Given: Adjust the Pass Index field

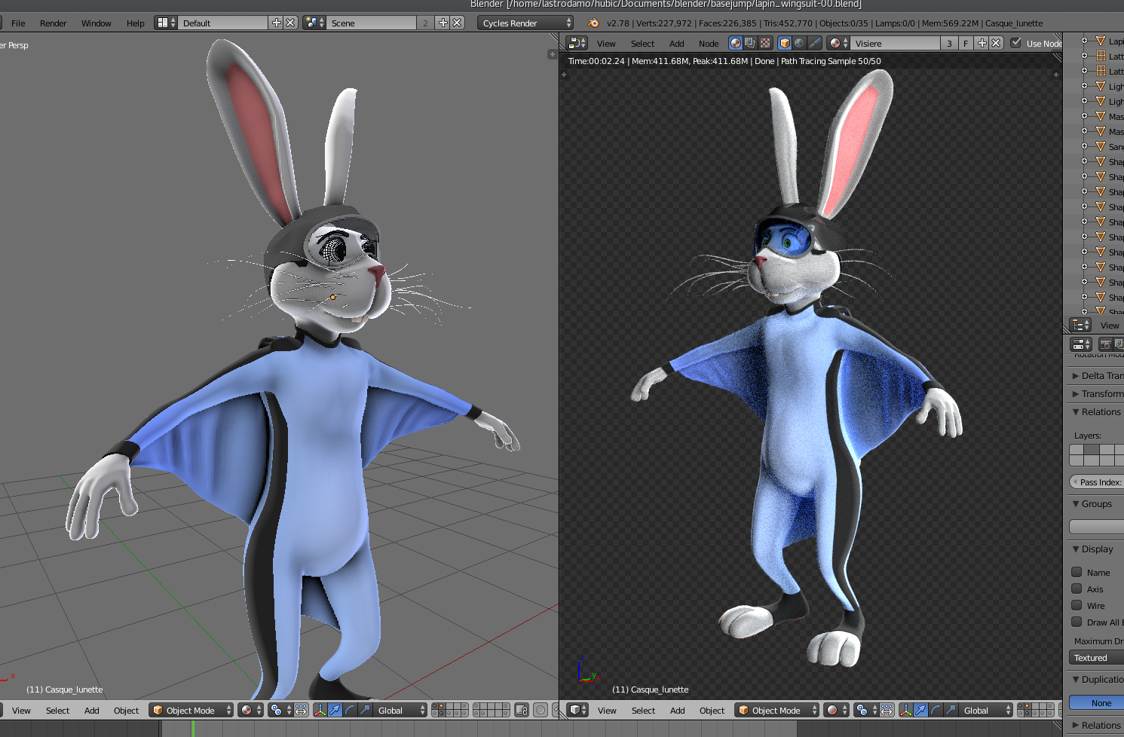Looking at the screenshot, I should coord(1097,482).
